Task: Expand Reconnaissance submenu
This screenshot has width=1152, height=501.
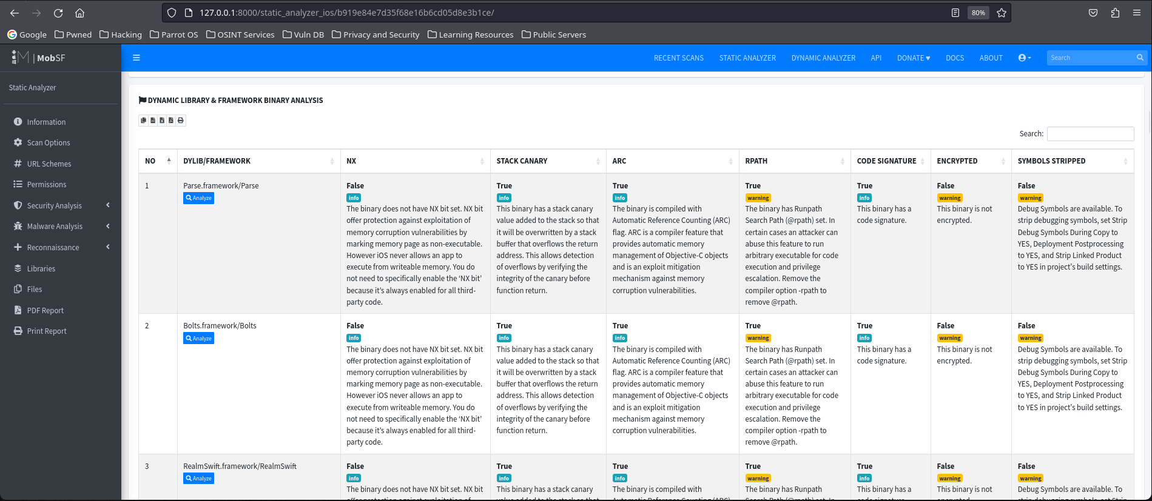Action: click(61, 247)
